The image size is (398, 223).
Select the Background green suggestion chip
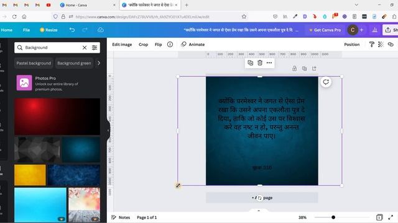coord(74,63)
